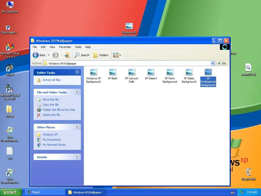
Task: Select the msimg32.dll file on desktop
Action: click(x=248, y=70)
